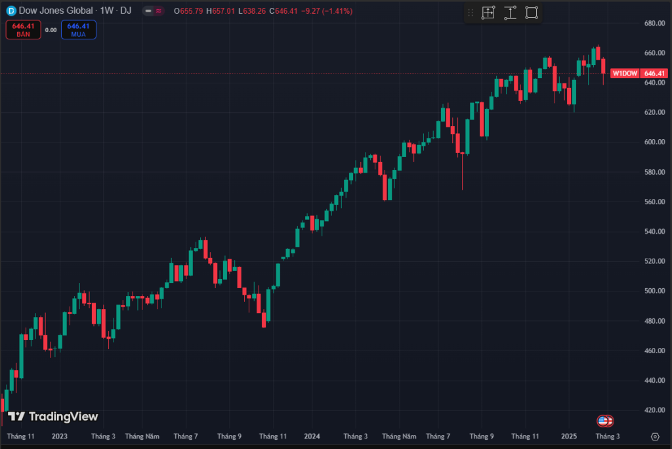This screenshot has height=449, width=672.
Task: Click the O655.79 open price value
Action: click(188, 11)
